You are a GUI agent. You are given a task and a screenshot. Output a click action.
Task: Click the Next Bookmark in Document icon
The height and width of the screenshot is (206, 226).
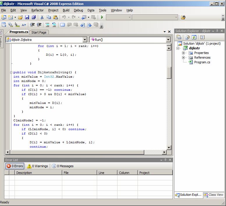(89, 25)
